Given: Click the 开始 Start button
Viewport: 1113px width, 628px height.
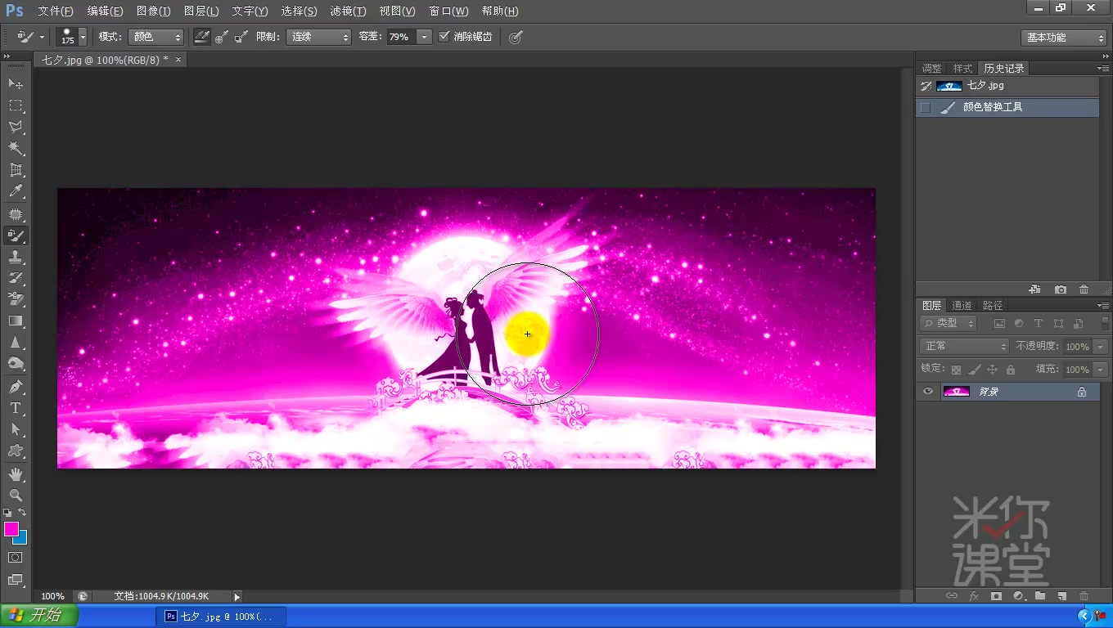Looking at the screenshot, I should pyautogui.click(x=39, y=616).
